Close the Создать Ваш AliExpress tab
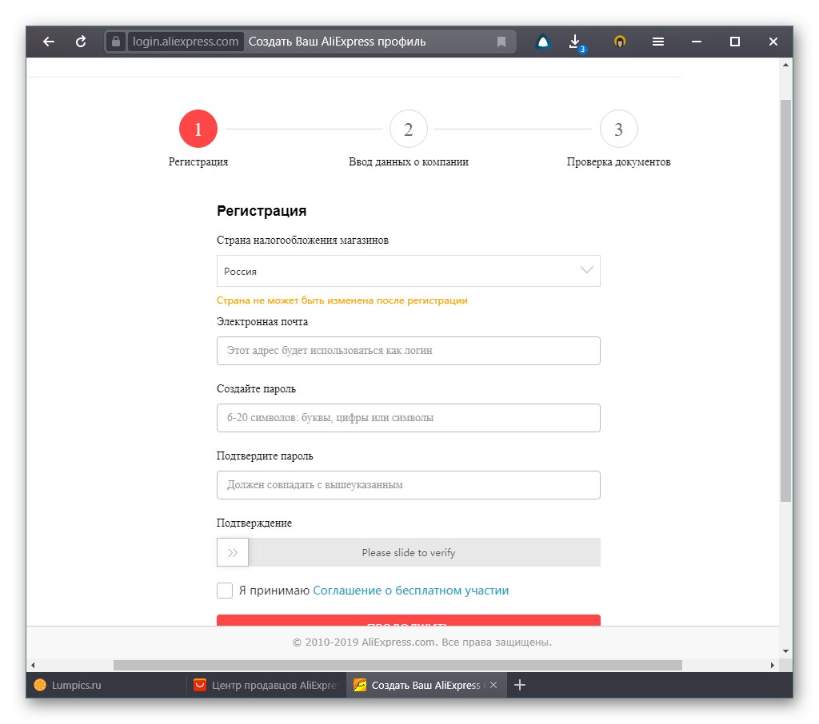Image resolution: width=819 pixels, height=724 pixels. [x=493, y=685]
